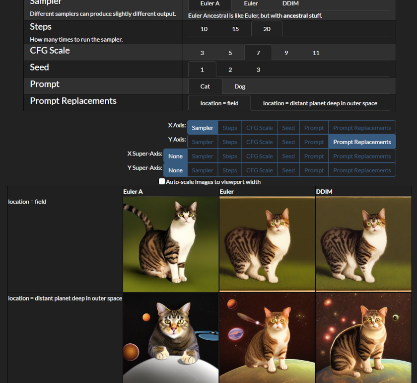Screen dimensions: 417x383
Task: Set X Super-Axis to None
Action: click(x=176, y=156)
